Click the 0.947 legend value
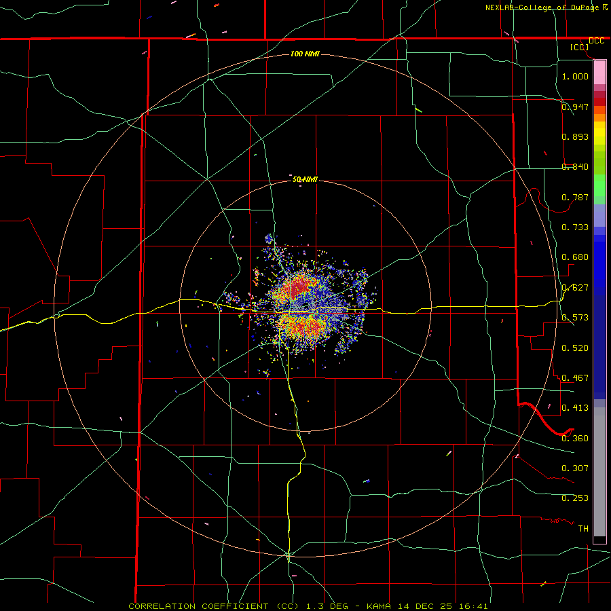611x611 pixels. click(x=575, y=107)
